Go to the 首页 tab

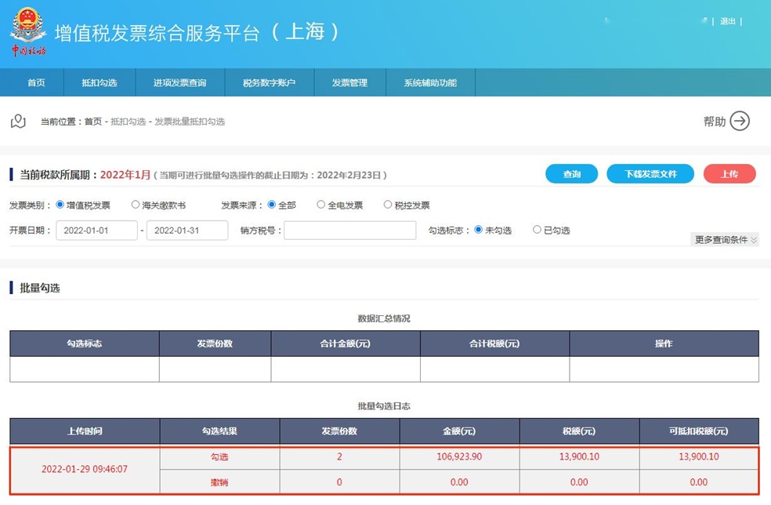click(x=36, y=82)
